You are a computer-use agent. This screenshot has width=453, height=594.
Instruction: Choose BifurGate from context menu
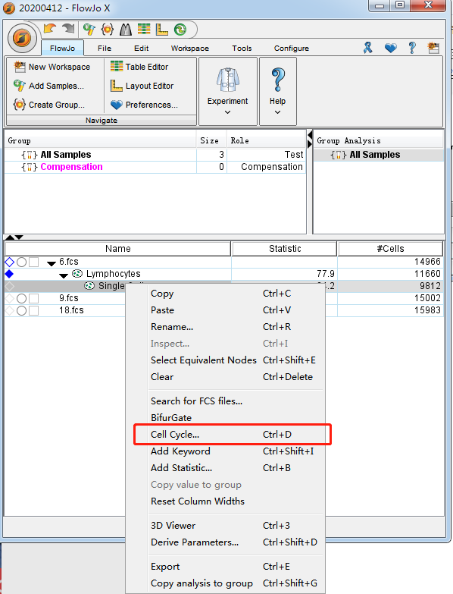[x=226, y=417]
